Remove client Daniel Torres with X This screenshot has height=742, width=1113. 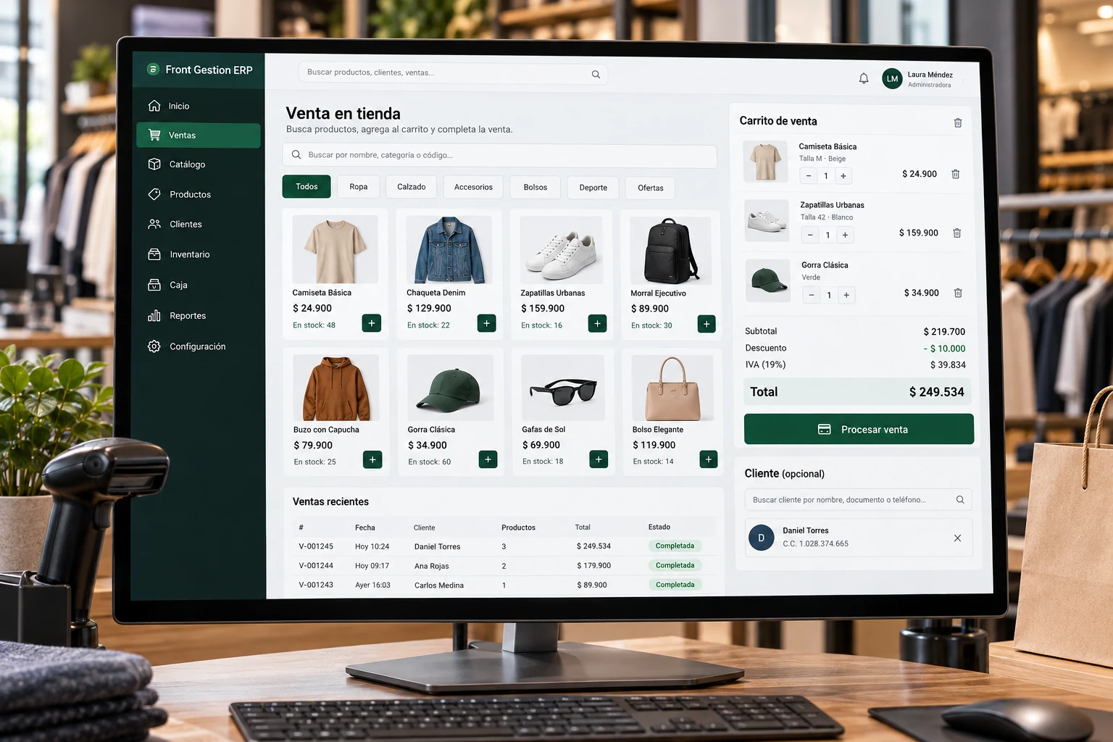(958, 538)
